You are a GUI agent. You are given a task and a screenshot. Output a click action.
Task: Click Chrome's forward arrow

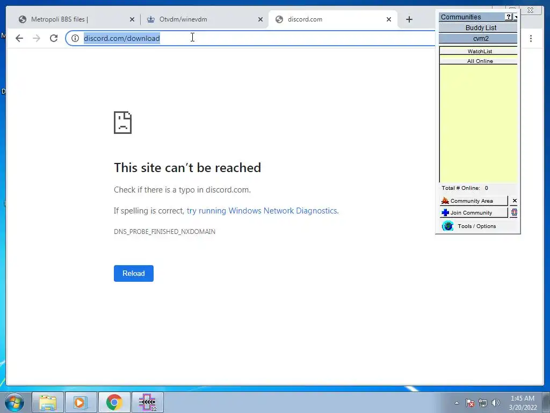(37, 38)
